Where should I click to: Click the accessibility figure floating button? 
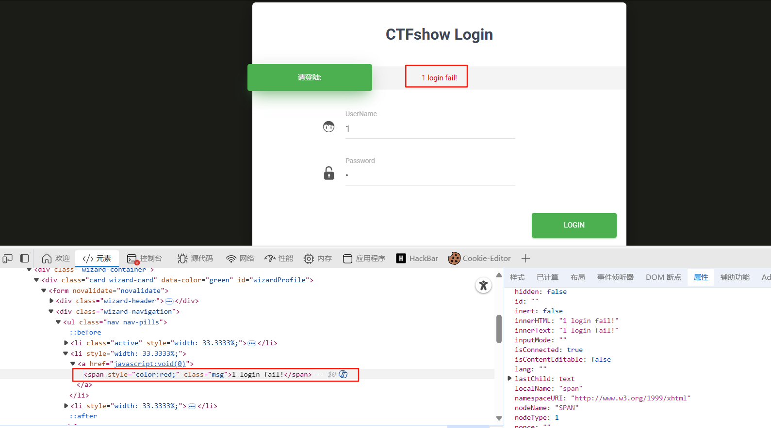483,286
